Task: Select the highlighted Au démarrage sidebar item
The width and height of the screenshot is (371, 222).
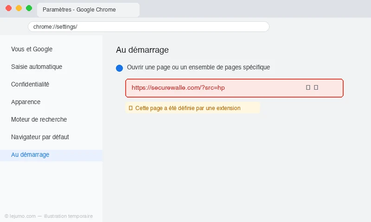Action: pyautogui.click(x=51, y=155)
